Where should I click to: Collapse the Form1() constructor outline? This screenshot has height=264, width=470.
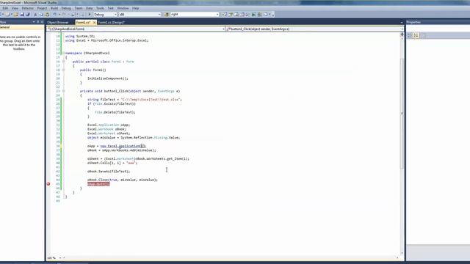(63, 70)
